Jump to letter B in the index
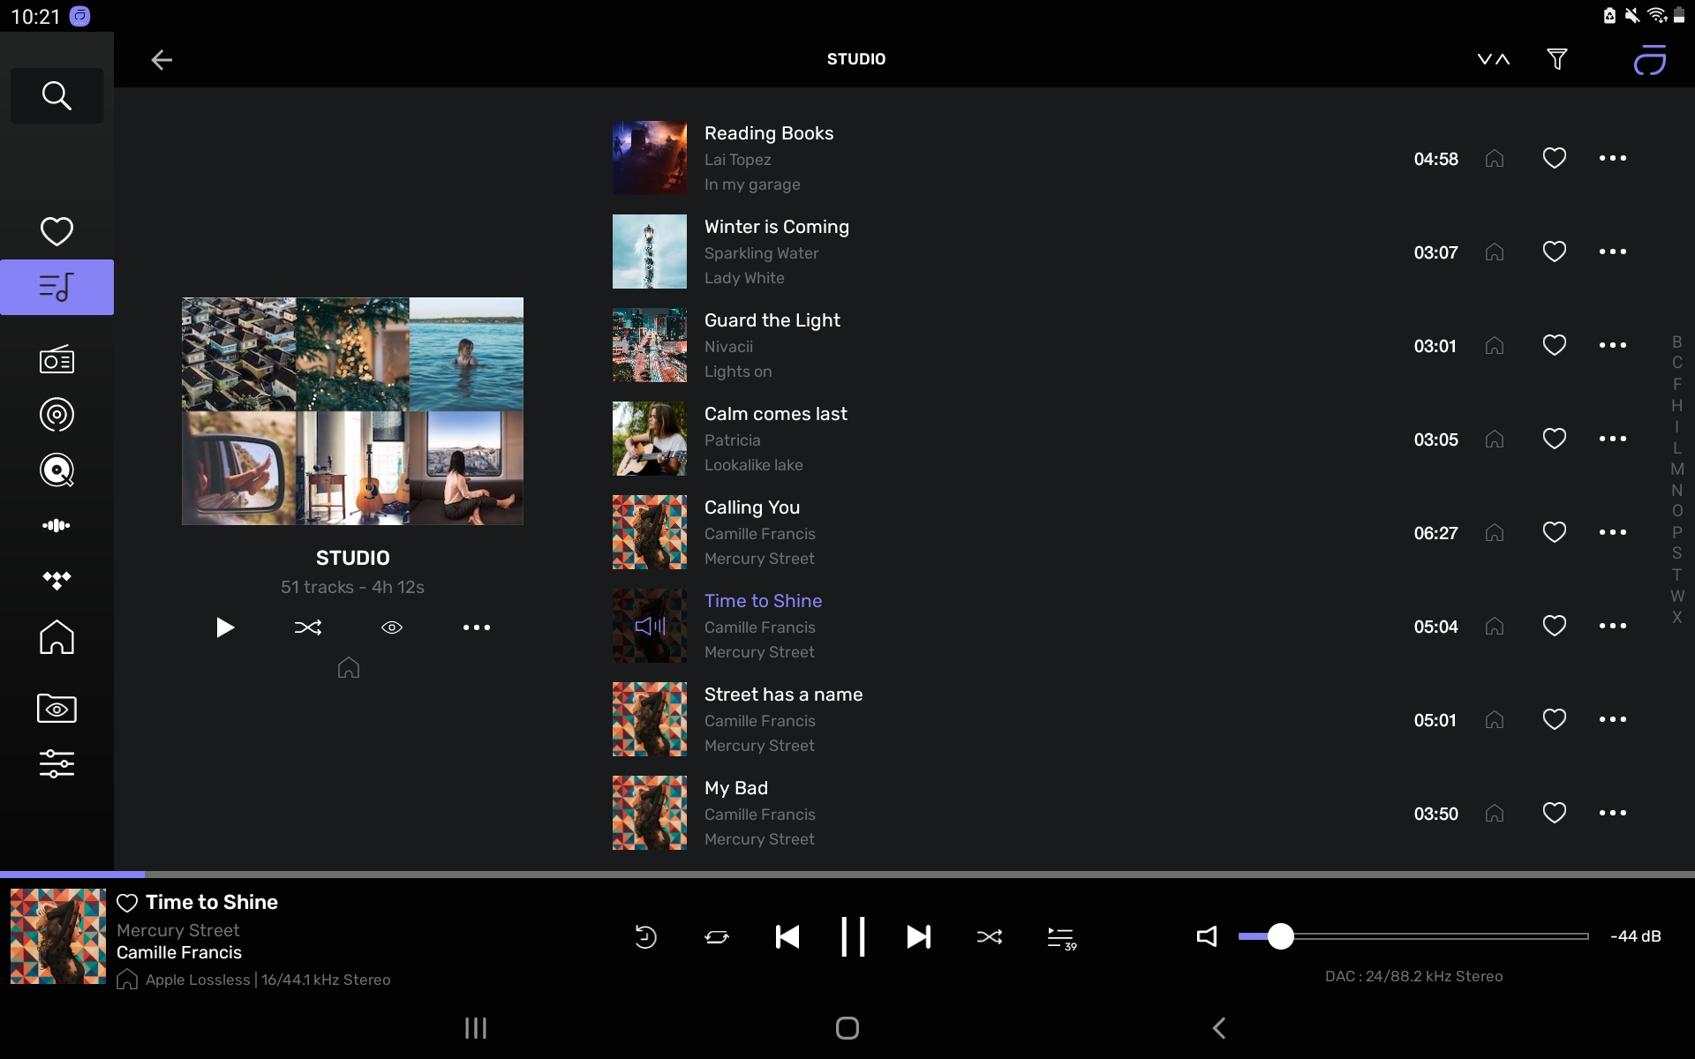 1676,342
